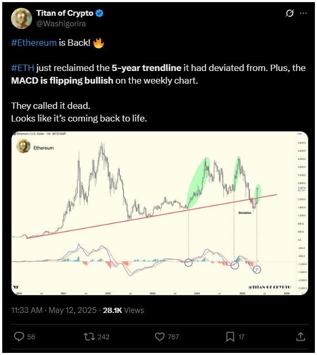This screenshot has height=355, width=317.
Task: Share the tweet via upload arrow icon
Action: click(301, 337)
